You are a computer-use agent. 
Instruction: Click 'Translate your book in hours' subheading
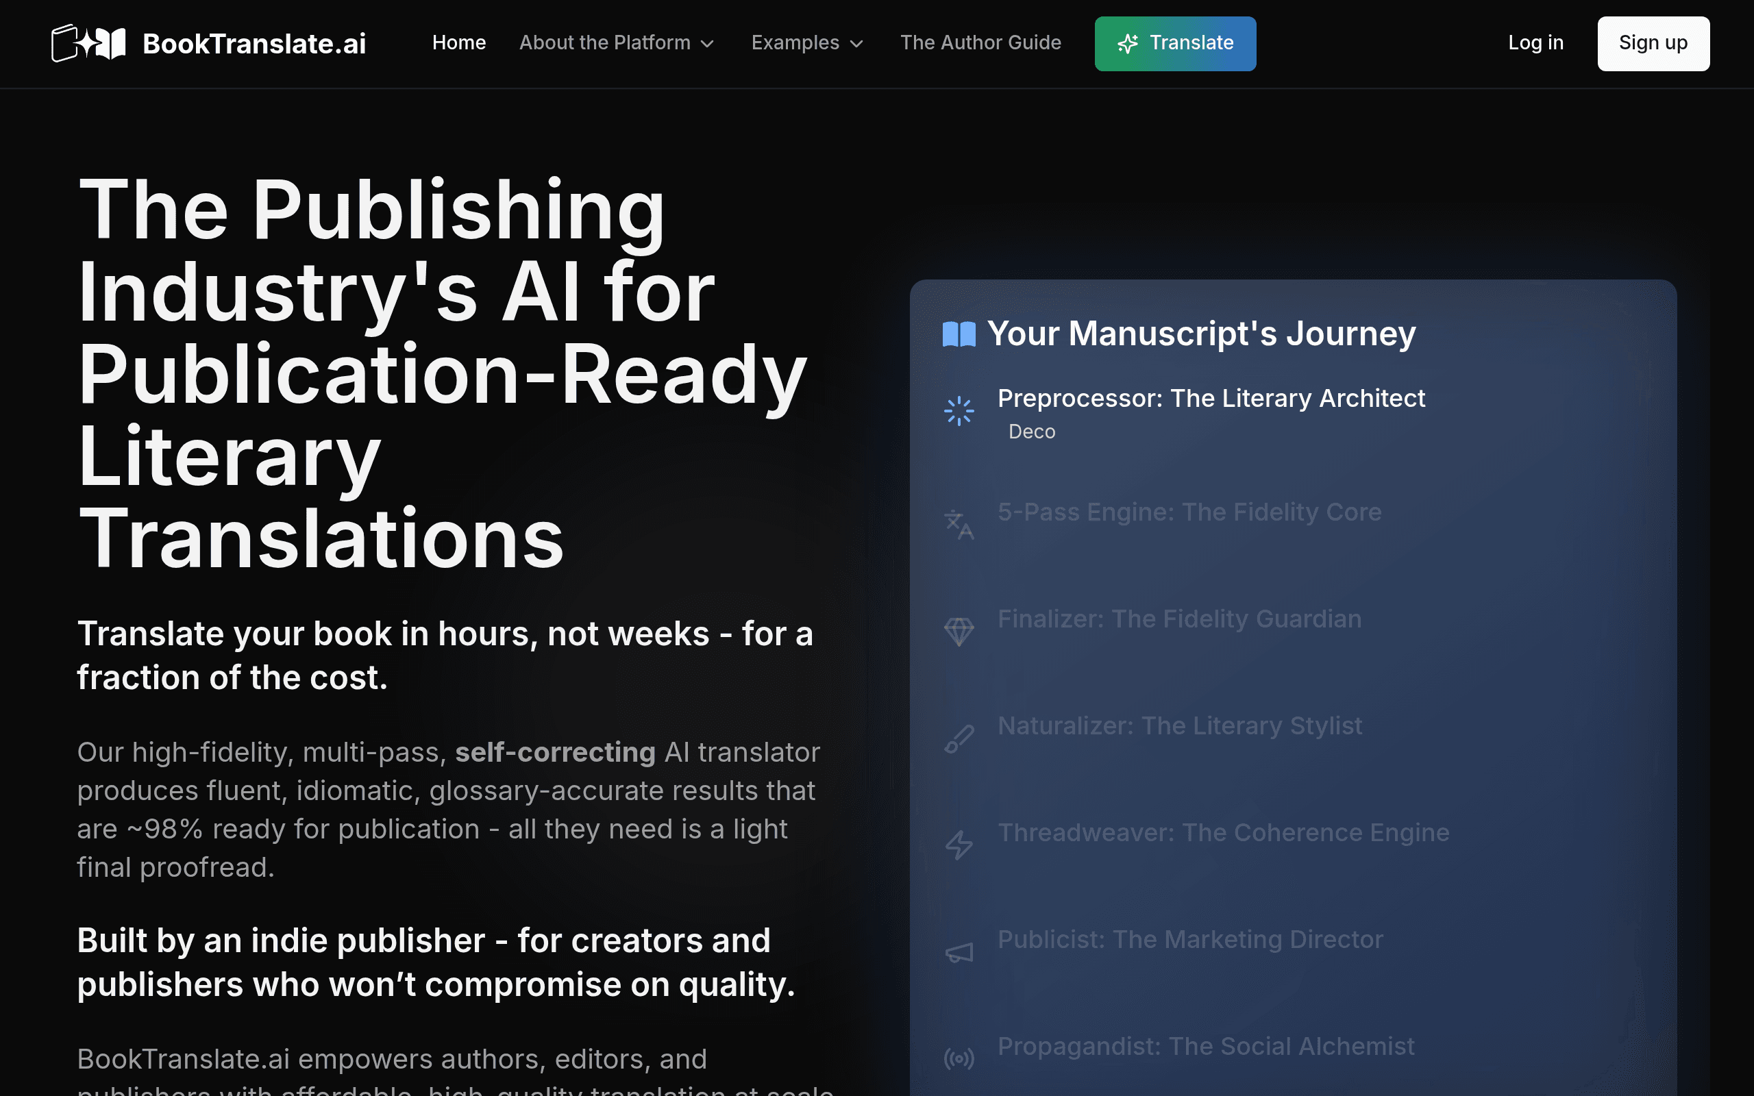tap(445, 656)
